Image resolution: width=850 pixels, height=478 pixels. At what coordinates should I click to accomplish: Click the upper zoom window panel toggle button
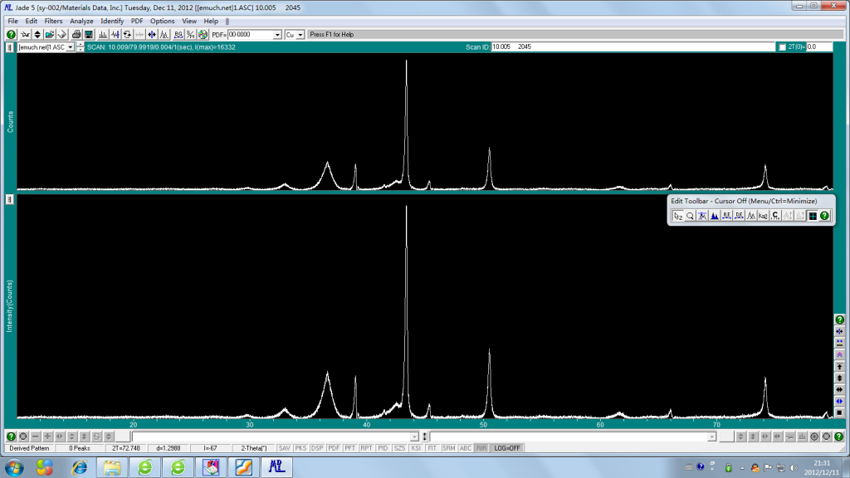[x=9, y=47]
